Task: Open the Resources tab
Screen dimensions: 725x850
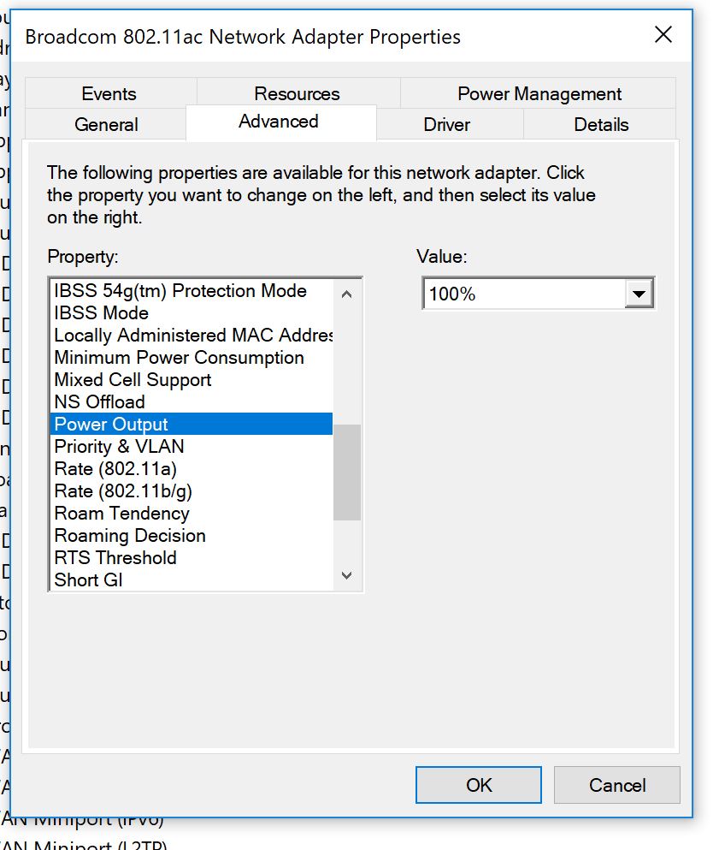Action: [298, 93]
